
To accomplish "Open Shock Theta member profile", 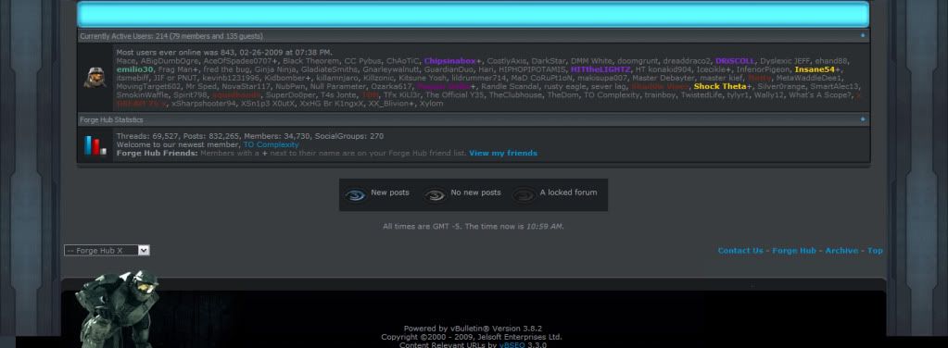I will [720, 86].
